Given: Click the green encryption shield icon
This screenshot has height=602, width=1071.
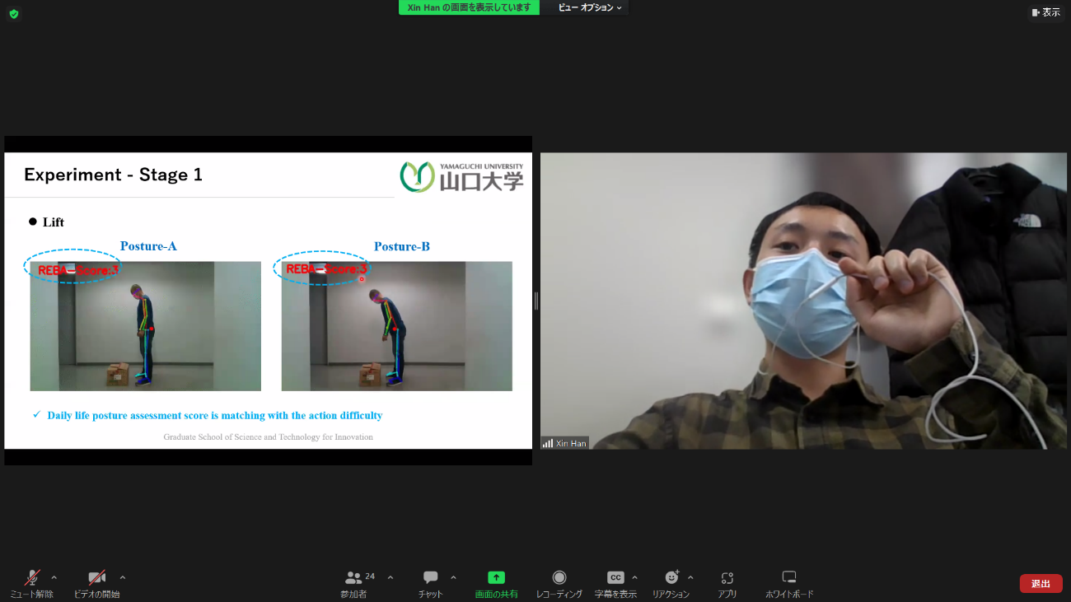Looking at the screenshot, I should [13, 13].
